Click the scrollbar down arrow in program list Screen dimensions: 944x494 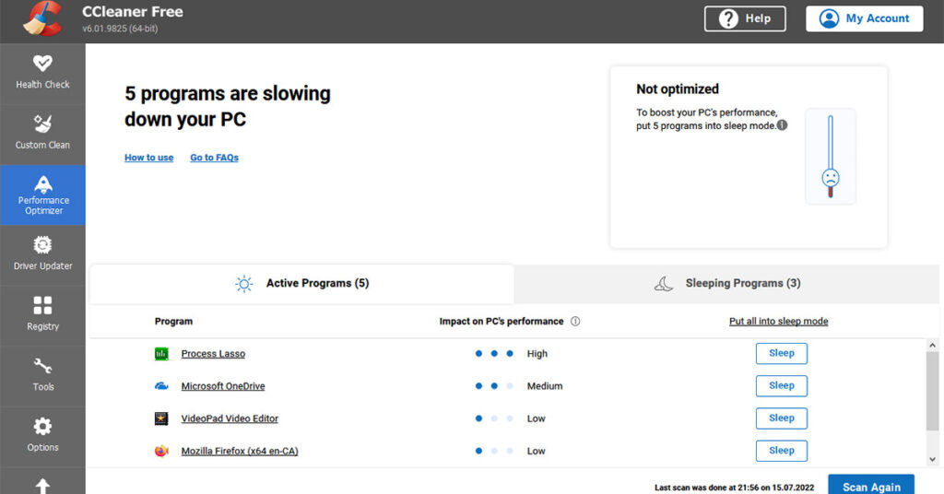pos(932,458)
